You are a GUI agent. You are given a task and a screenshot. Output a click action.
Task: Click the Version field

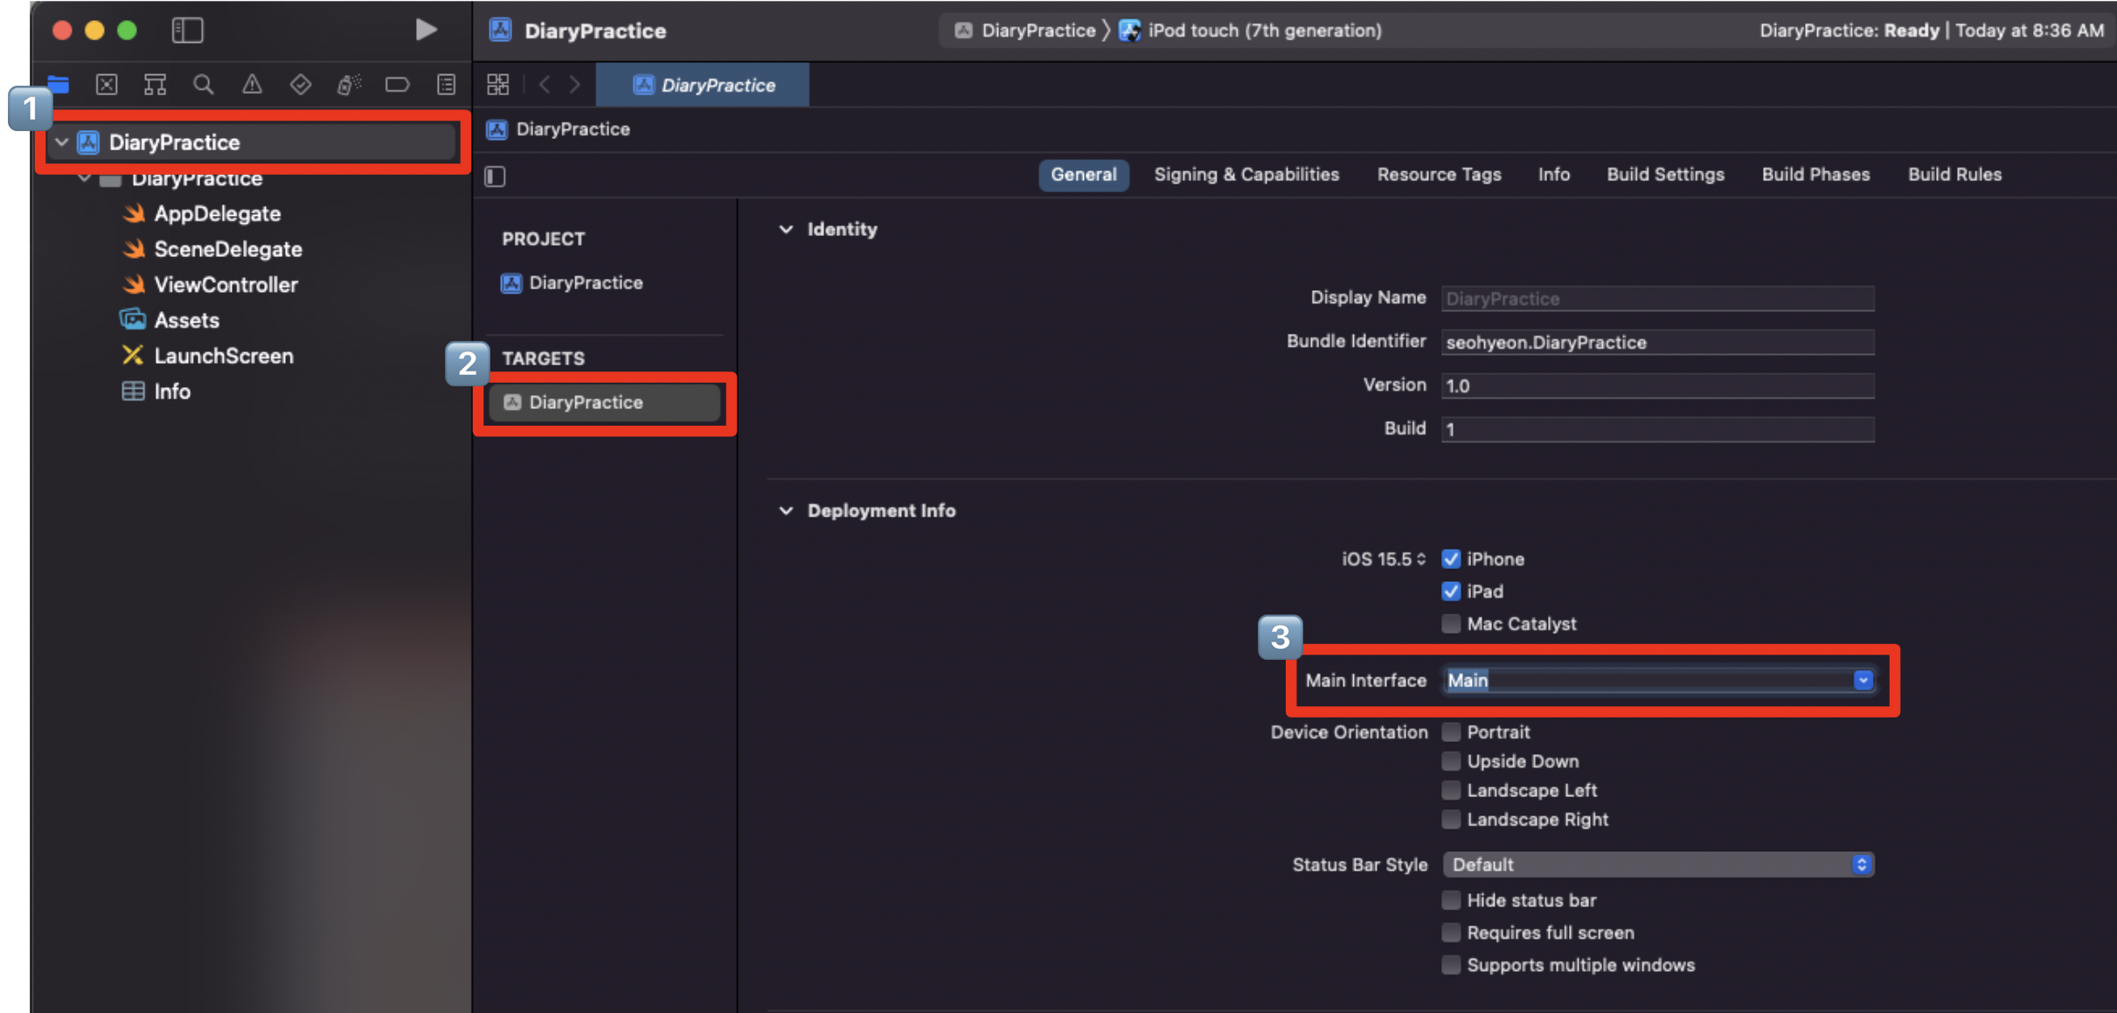pyautogui.click(x=1657, y=385)
